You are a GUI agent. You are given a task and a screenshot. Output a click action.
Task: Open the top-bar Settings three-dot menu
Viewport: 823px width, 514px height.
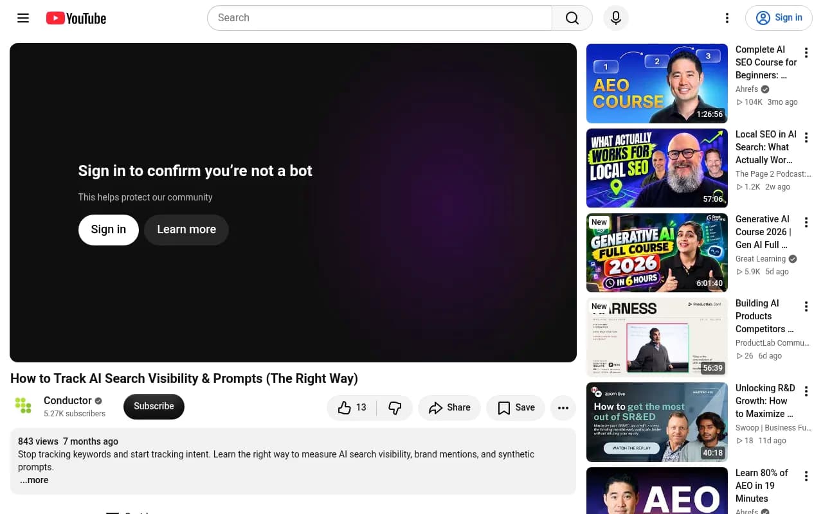click(727, 18)
